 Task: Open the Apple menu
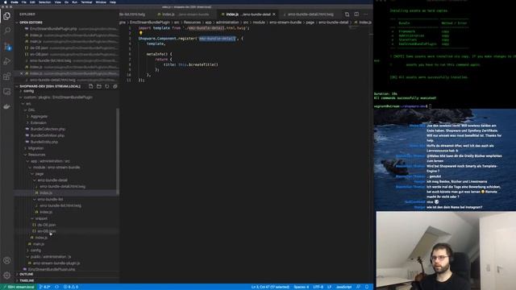click(6, 2)
